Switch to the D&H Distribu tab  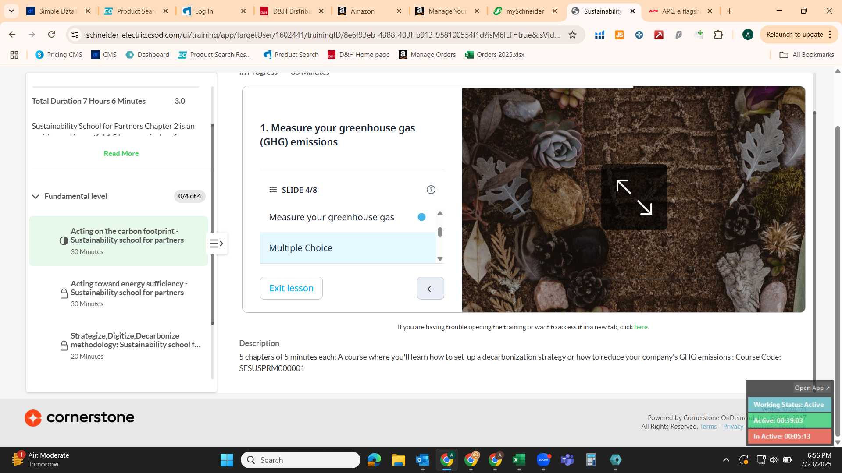click(291, 11)
